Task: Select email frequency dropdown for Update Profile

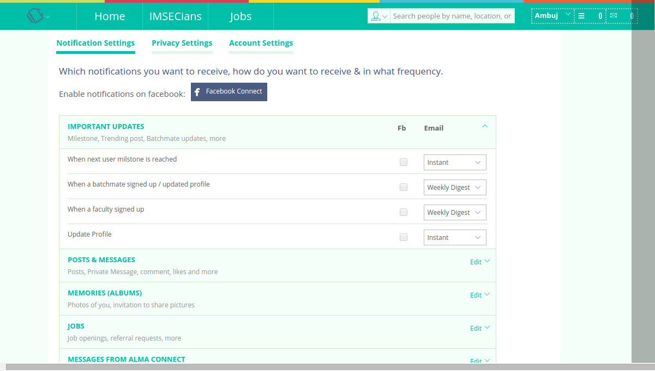Action: (x=455, y=238)
